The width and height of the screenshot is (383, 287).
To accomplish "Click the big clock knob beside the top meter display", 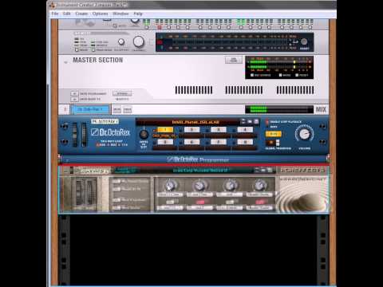I will [x=138, y=41].
